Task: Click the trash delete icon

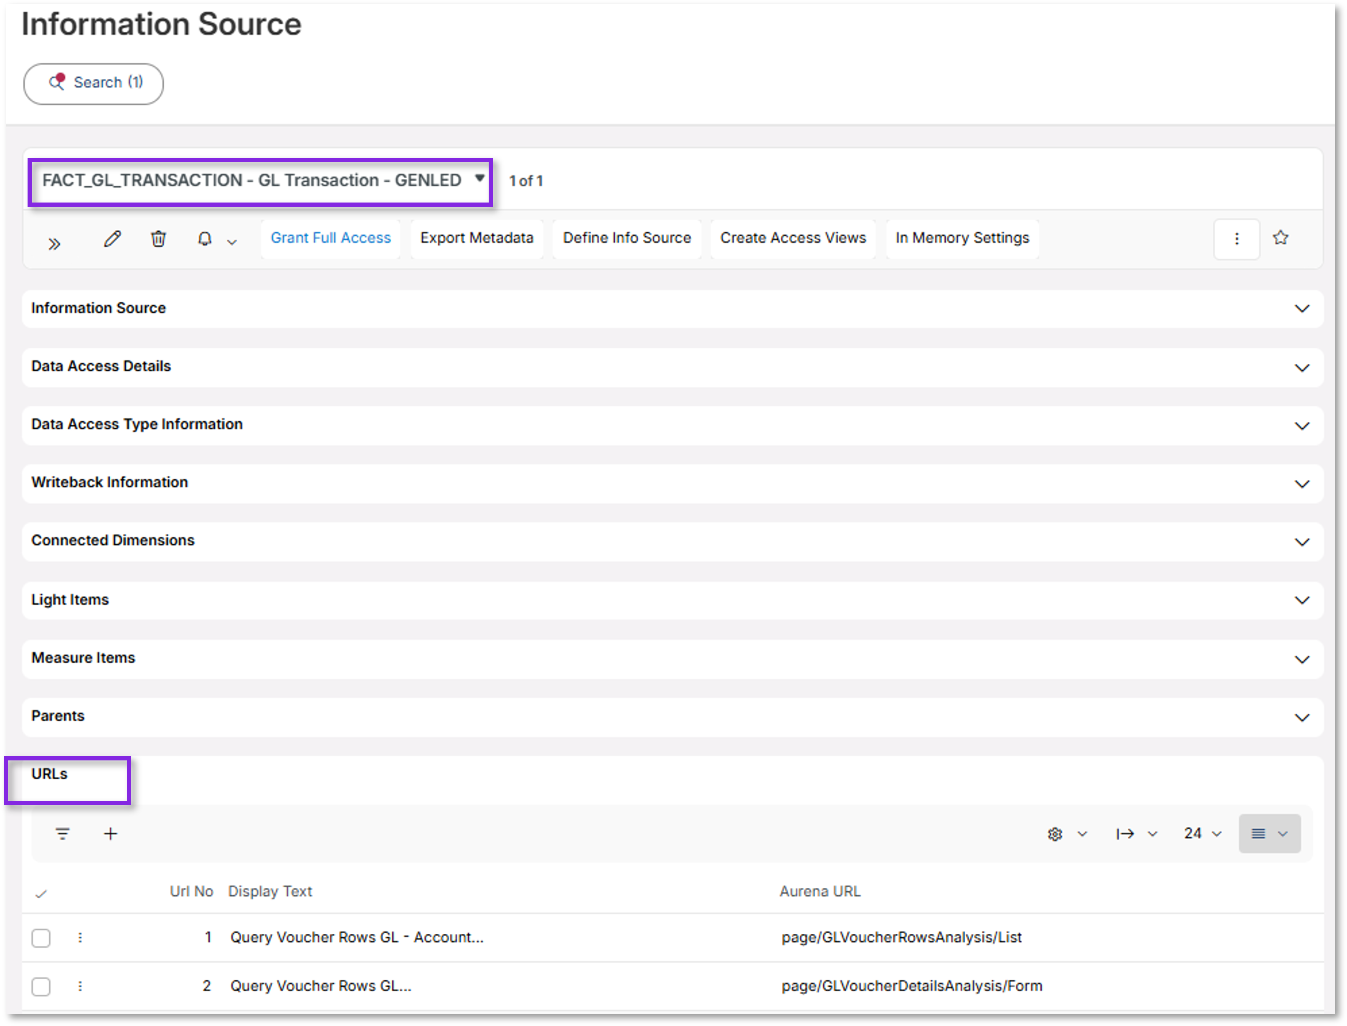Action: [158, 238]
